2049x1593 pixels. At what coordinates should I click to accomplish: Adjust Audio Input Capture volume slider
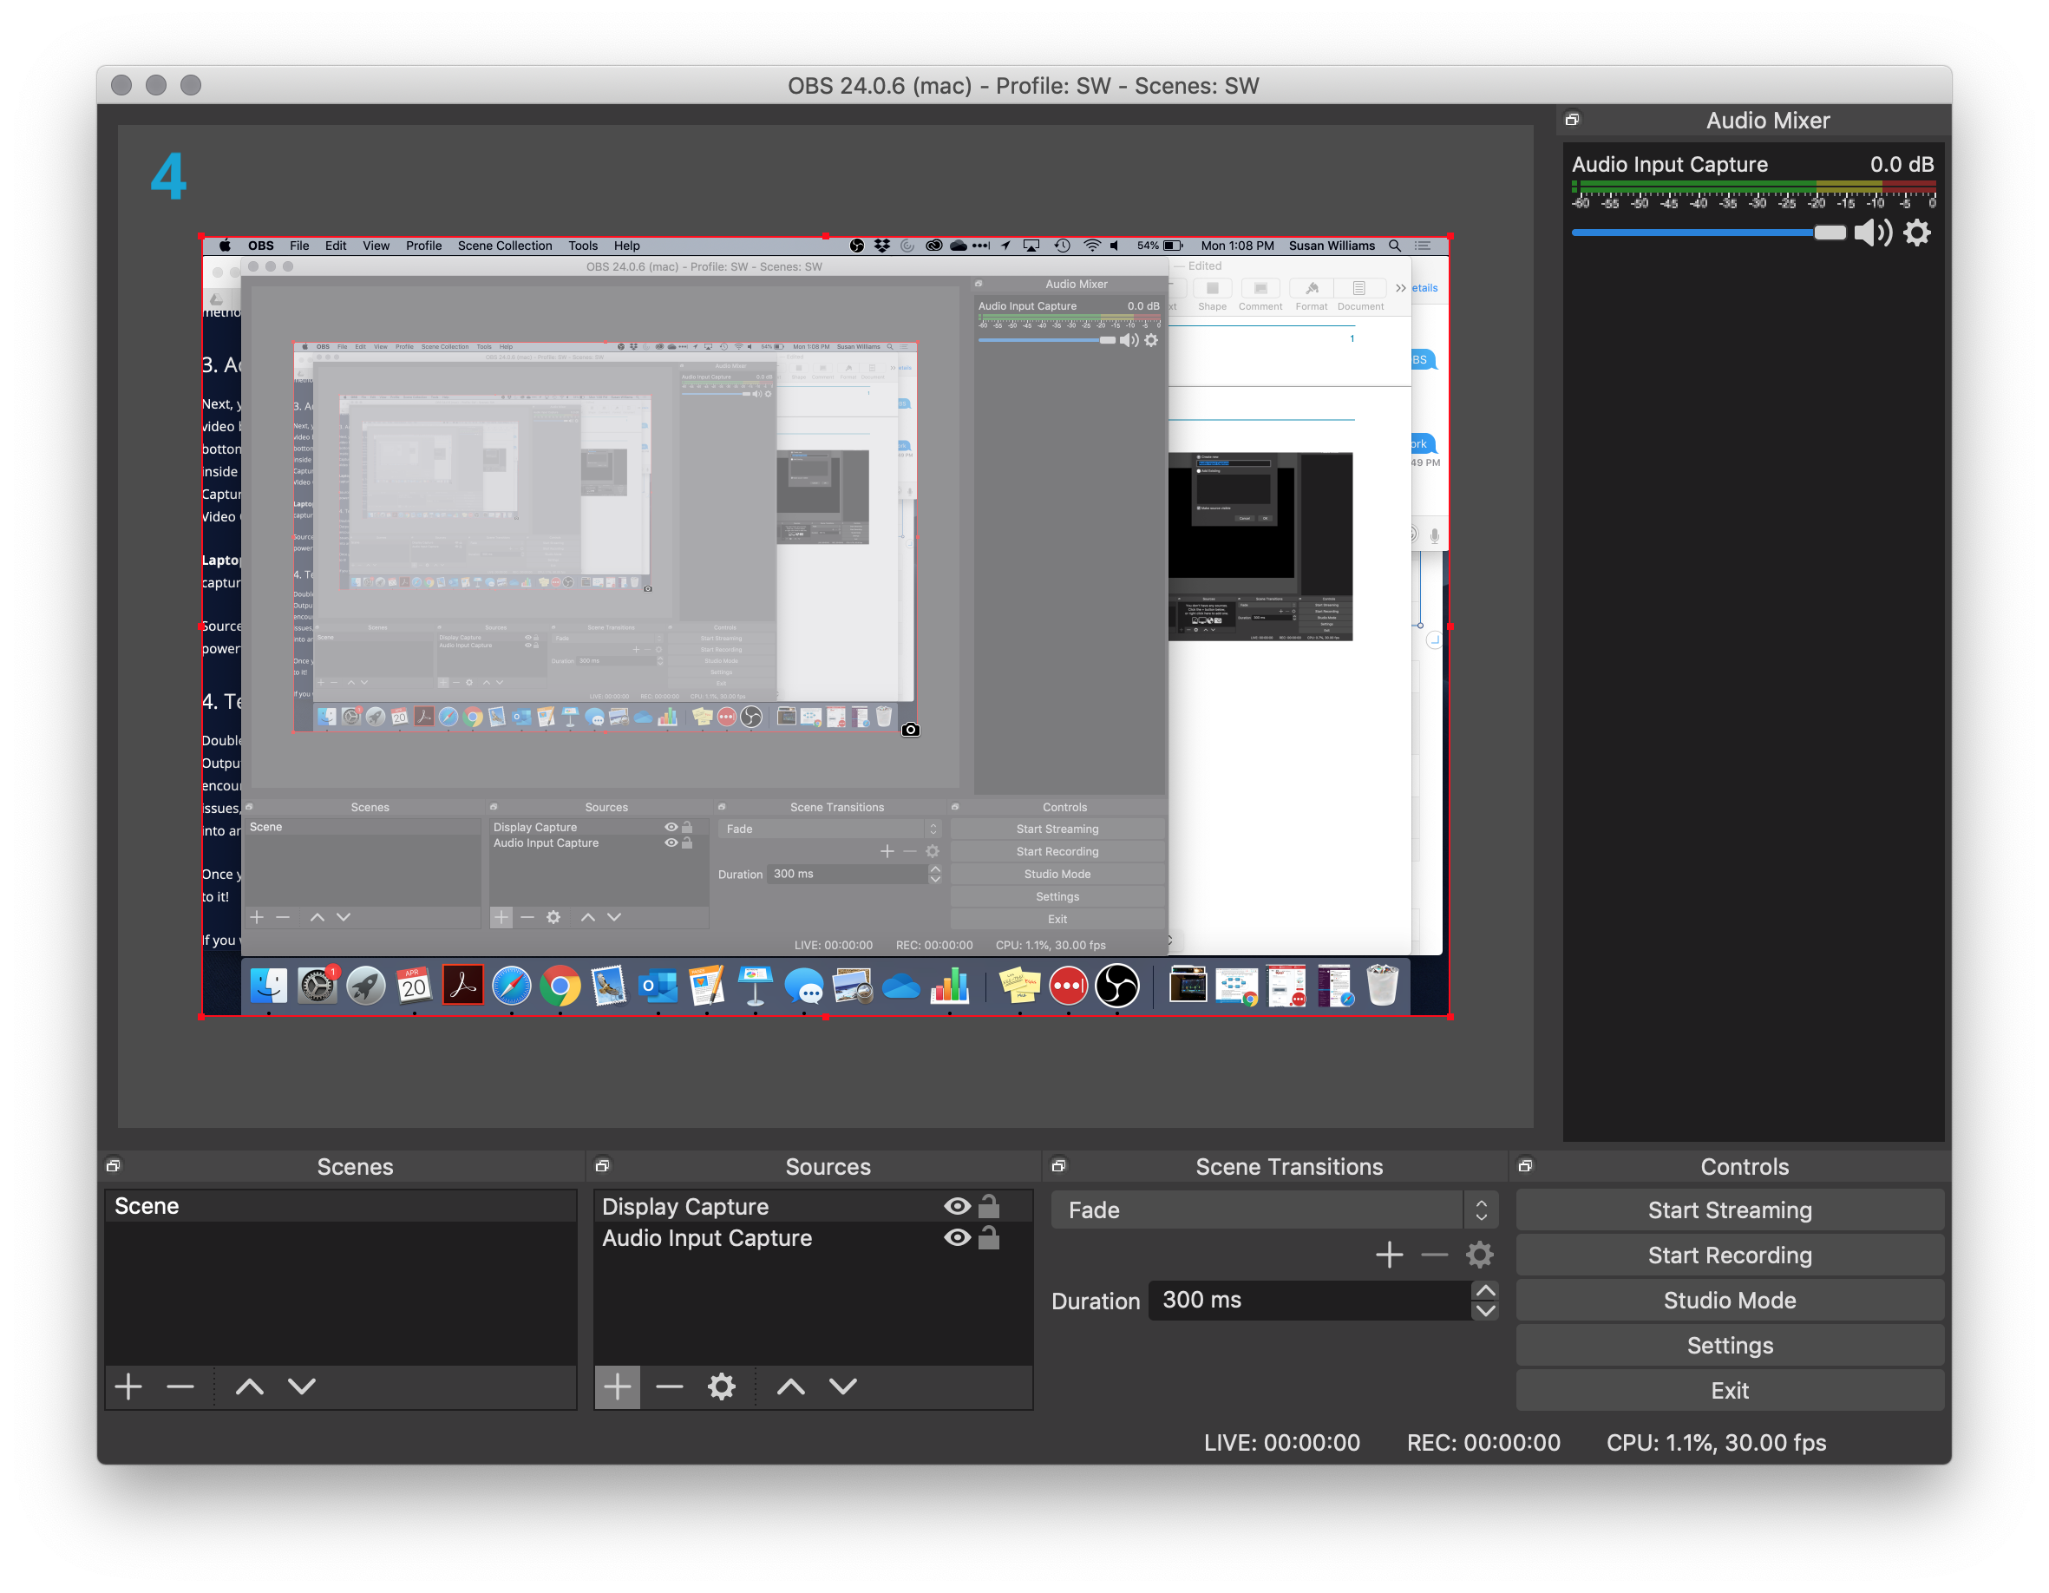click(x=1829, y=233)
